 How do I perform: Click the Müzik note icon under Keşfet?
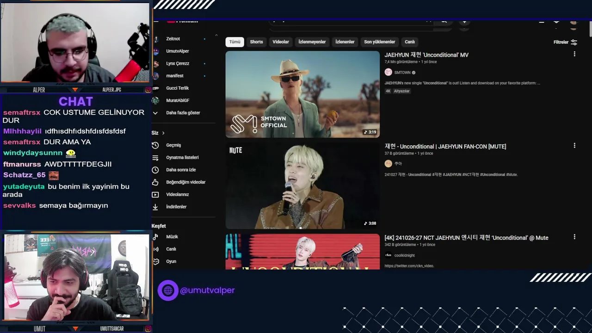point(156,237)
